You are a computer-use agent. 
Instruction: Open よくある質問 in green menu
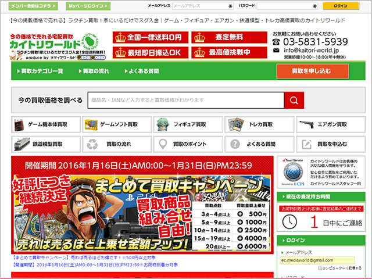(x=142, y=71)
